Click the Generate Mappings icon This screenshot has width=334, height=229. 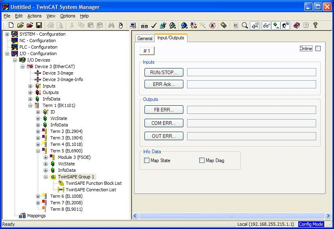click(144, 25)
